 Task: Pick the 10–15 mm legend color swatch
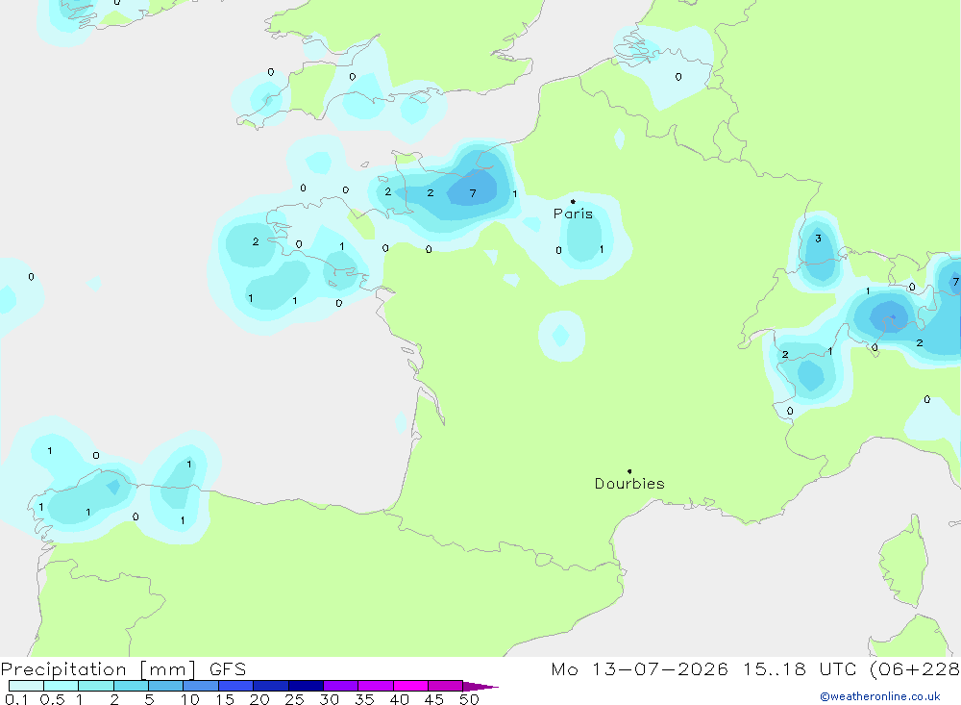[x=201, y=686]
